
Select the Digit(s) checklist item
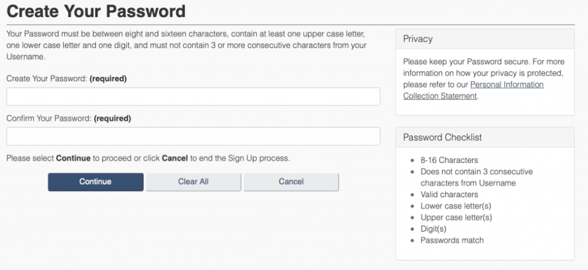[433, 229]
